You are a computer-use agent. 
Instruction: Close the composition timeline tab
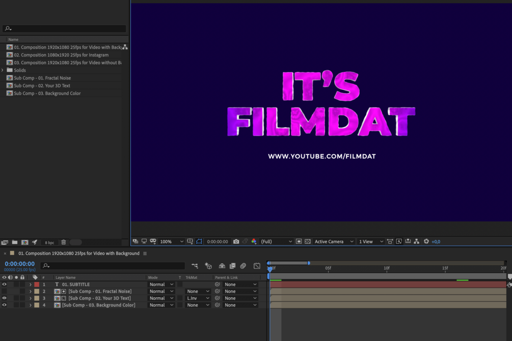click(x=5, y=253)
